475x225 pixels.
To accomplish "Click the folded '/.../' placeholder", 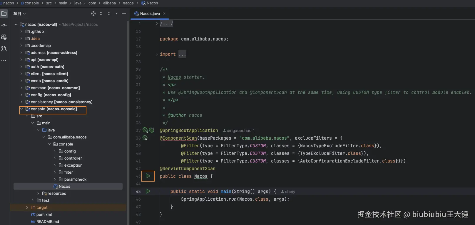I will click(166, 24).
